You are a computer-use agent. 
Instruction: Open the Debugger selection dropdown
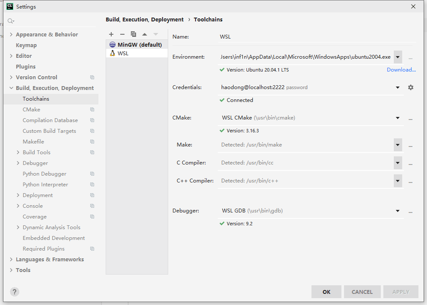coord(397,211)
